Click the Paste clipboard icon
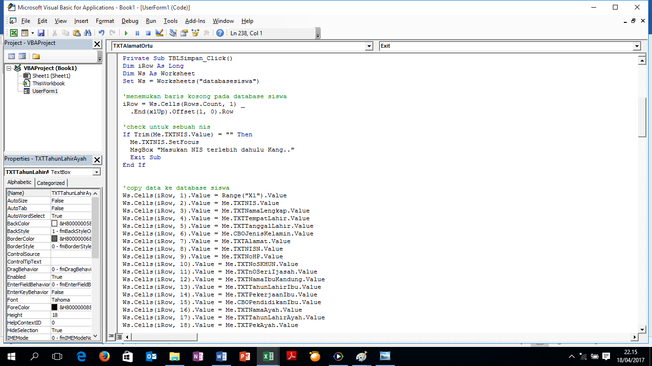Image resolution: width=652 pixels, height=366 pixels. pos(76,33)
